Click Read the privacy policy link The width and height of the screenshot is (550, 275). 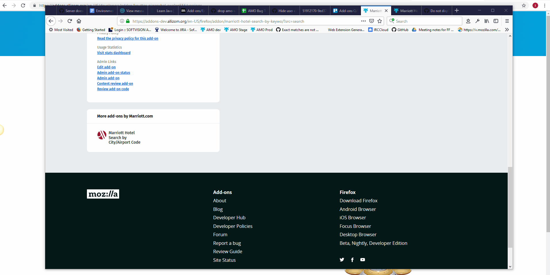coord(127,39)
